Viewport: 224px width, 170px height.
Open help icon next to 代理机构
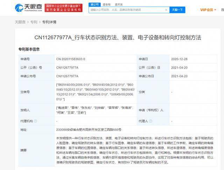click(x=35, y=121)
